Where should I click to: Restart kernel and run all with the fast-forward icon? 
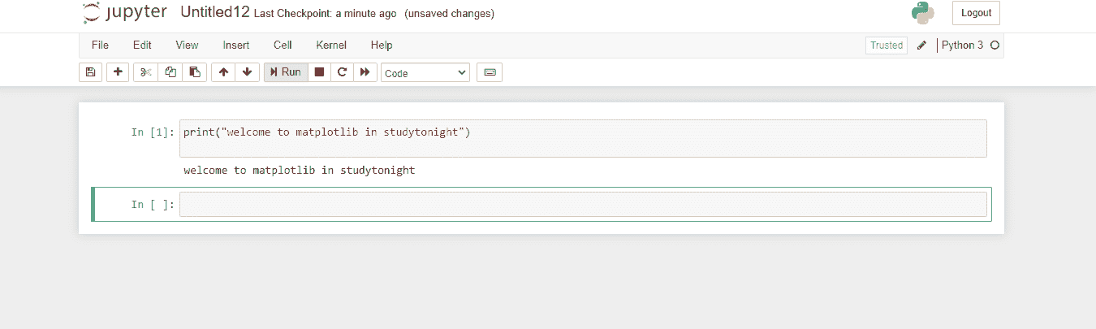(365, 72)
